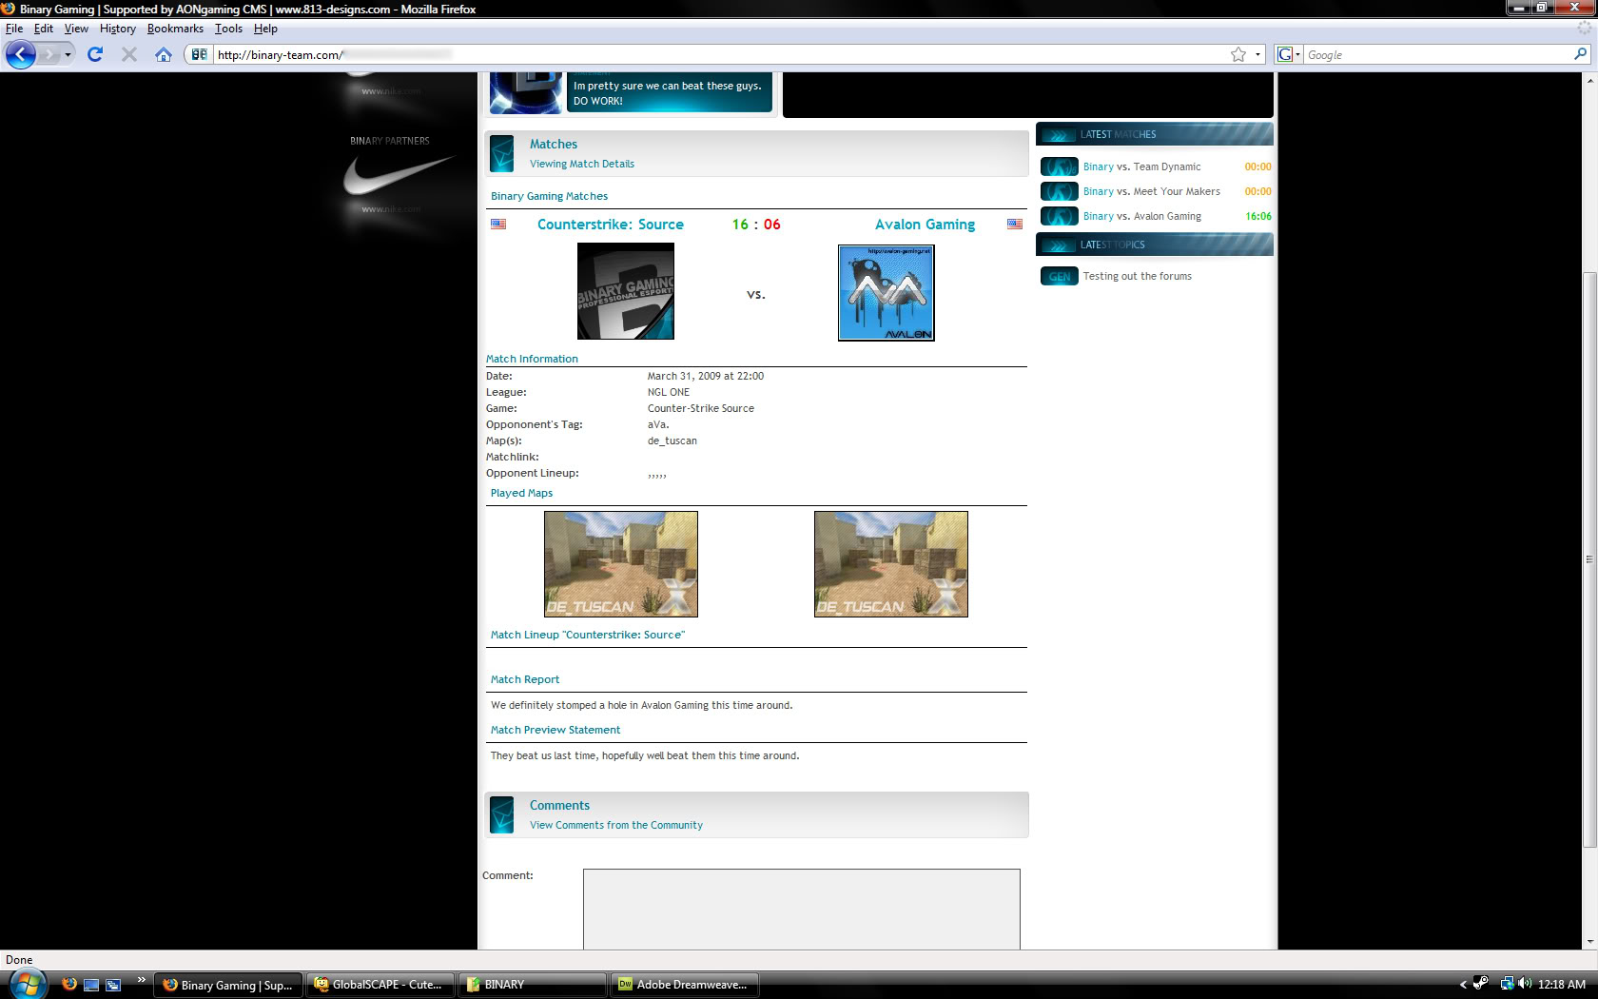
Task: Click the browser Back arrow button
Action: pos(21,54)
